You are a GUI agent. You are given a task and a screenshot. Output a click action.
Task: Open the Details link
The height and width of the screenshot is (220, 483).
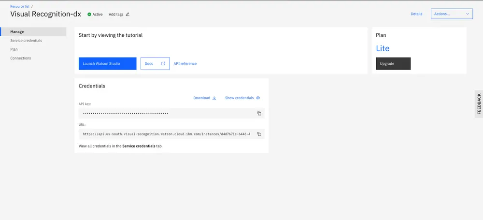(x=416, y=14)
